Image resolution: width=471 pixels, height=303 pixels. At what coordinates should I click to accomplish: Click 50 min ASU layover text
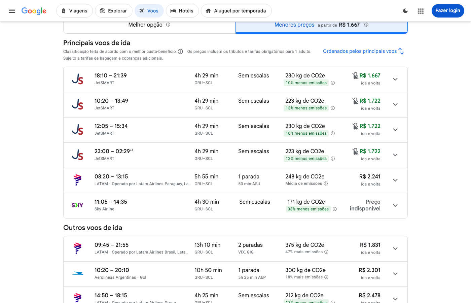[249, 184]
